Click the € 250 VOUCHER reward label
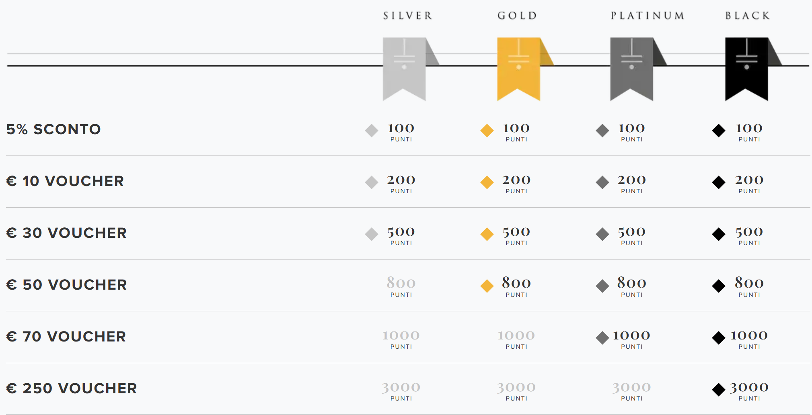 tap(72, 388)
